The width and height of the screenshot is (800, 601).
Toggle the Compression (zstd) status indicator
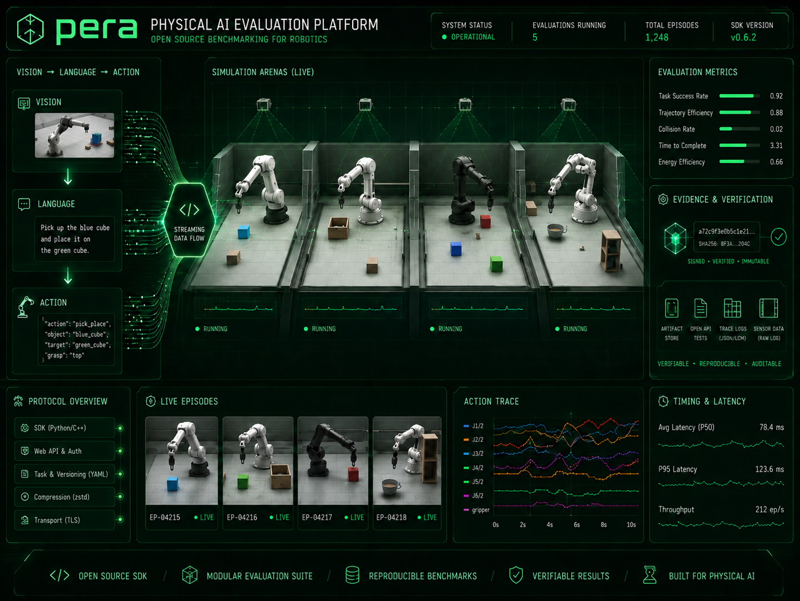pyautogui.click(x=120, y=497)
